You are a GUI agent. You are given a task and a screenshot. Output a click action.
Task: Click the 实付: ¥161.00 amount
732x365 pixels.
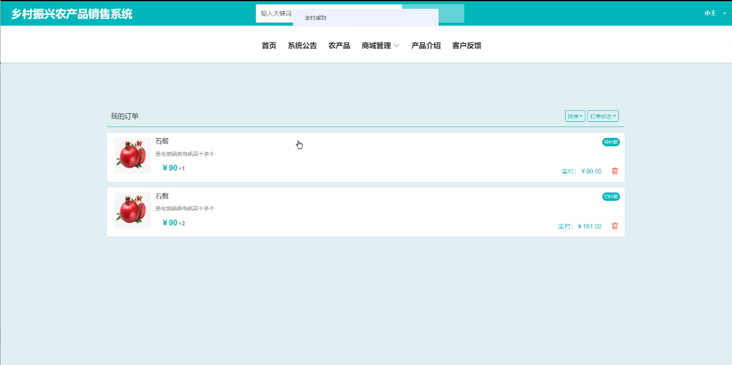579,226
